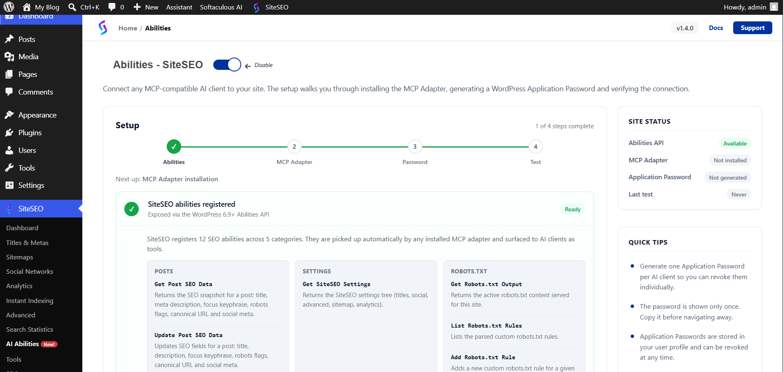Click the Ctrl+K search magnifier icon
Image resolution: width=783 pixels, height=372 pixels.
tap(72, 7)
